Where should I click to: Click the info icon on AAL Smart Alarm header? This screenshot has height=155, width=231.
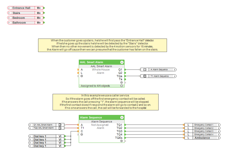coord(122,62)
